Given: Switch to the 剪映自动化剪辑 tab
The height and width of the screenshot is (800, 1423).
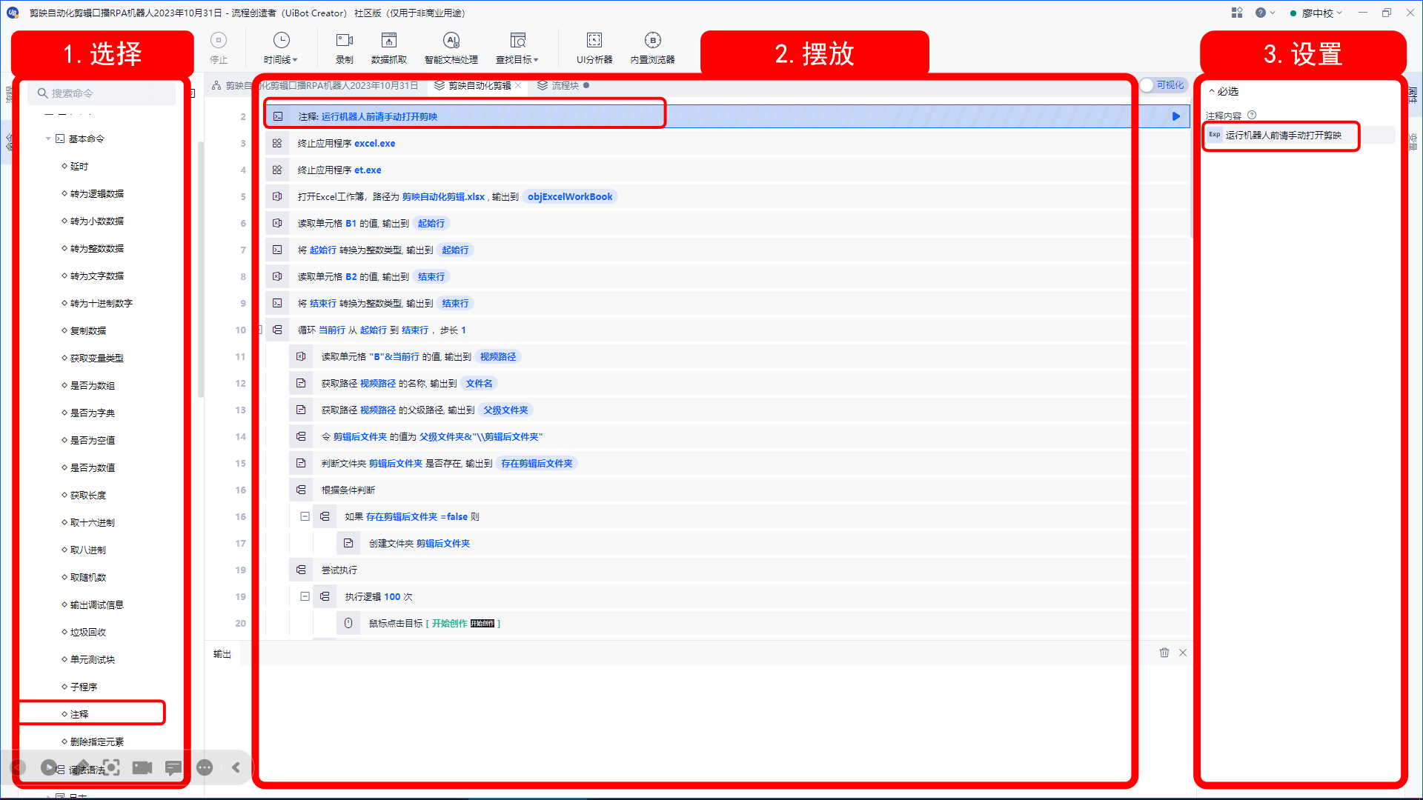Looking at the screenshot, I should [x=473, y=85].
